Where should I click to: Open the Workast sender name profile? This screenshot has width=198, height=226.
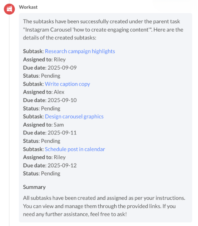28,7
